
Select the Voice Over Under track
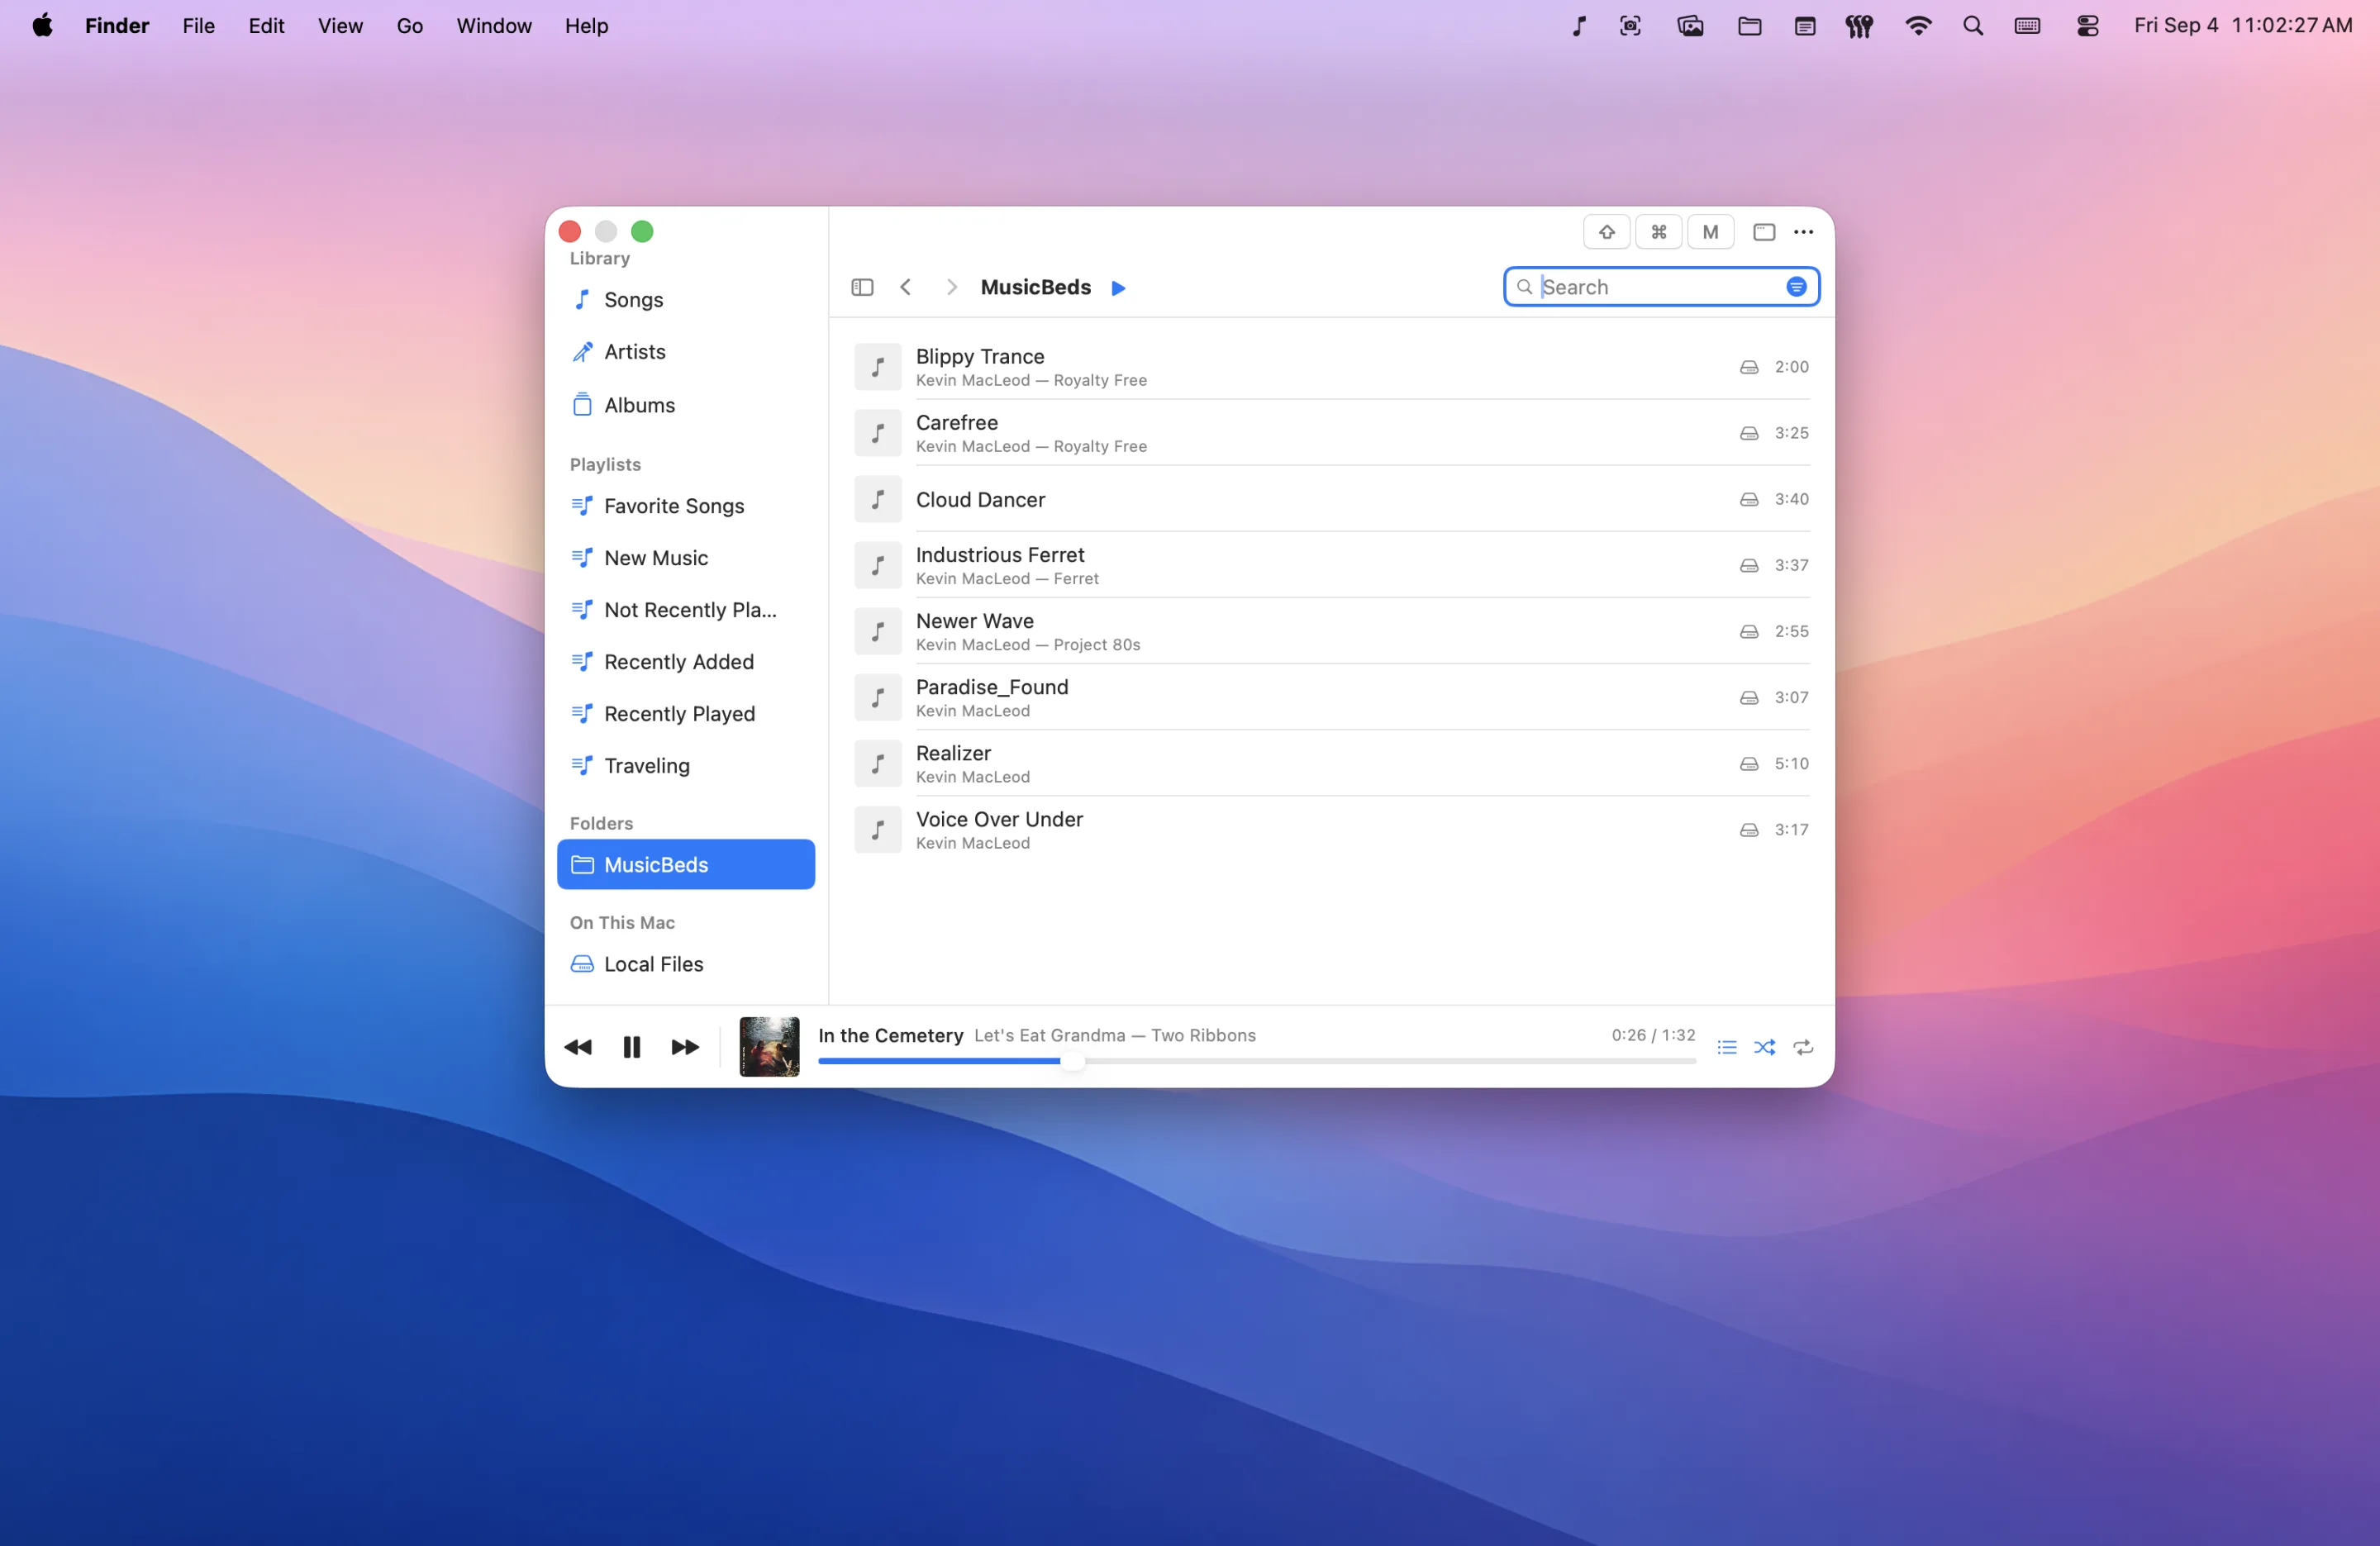click(1331, 829)
